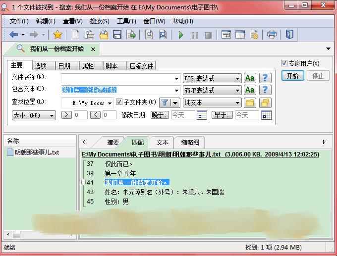
Task: Collapse the line 41 match expander
Action: (84, 182)
